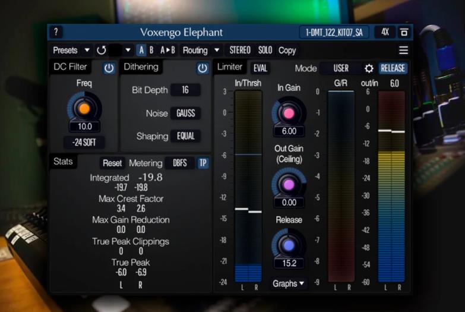This screenshot has height=312, width=465.
Task: Open the help question mark button
Action: point(56,32)
